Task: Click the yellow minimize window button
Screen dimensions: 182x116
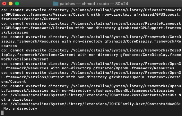Action: [11, 4]
